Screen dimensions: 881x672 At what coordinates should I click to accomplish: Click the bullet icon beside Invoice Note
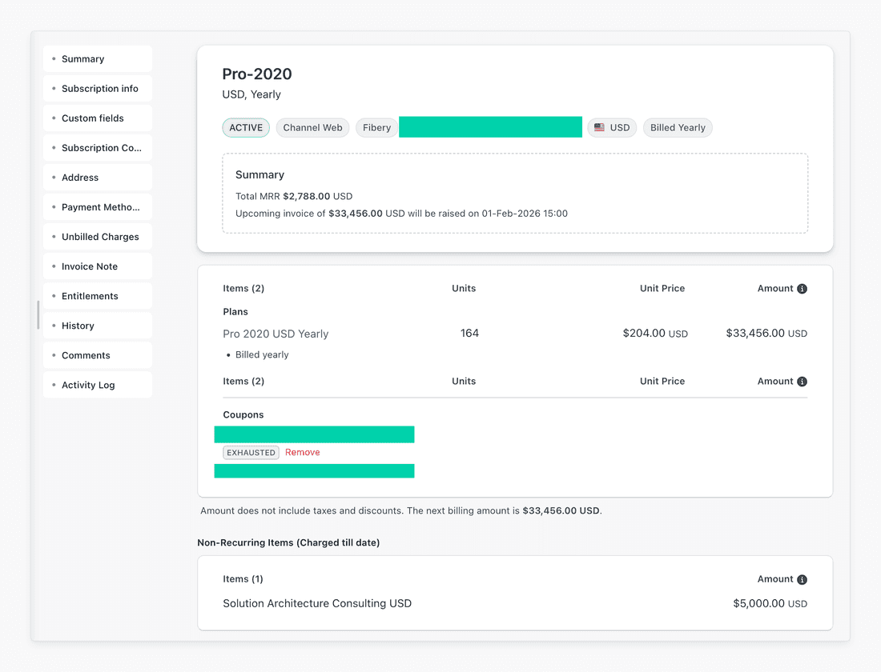pyautogui.click(x=52, y=266)
